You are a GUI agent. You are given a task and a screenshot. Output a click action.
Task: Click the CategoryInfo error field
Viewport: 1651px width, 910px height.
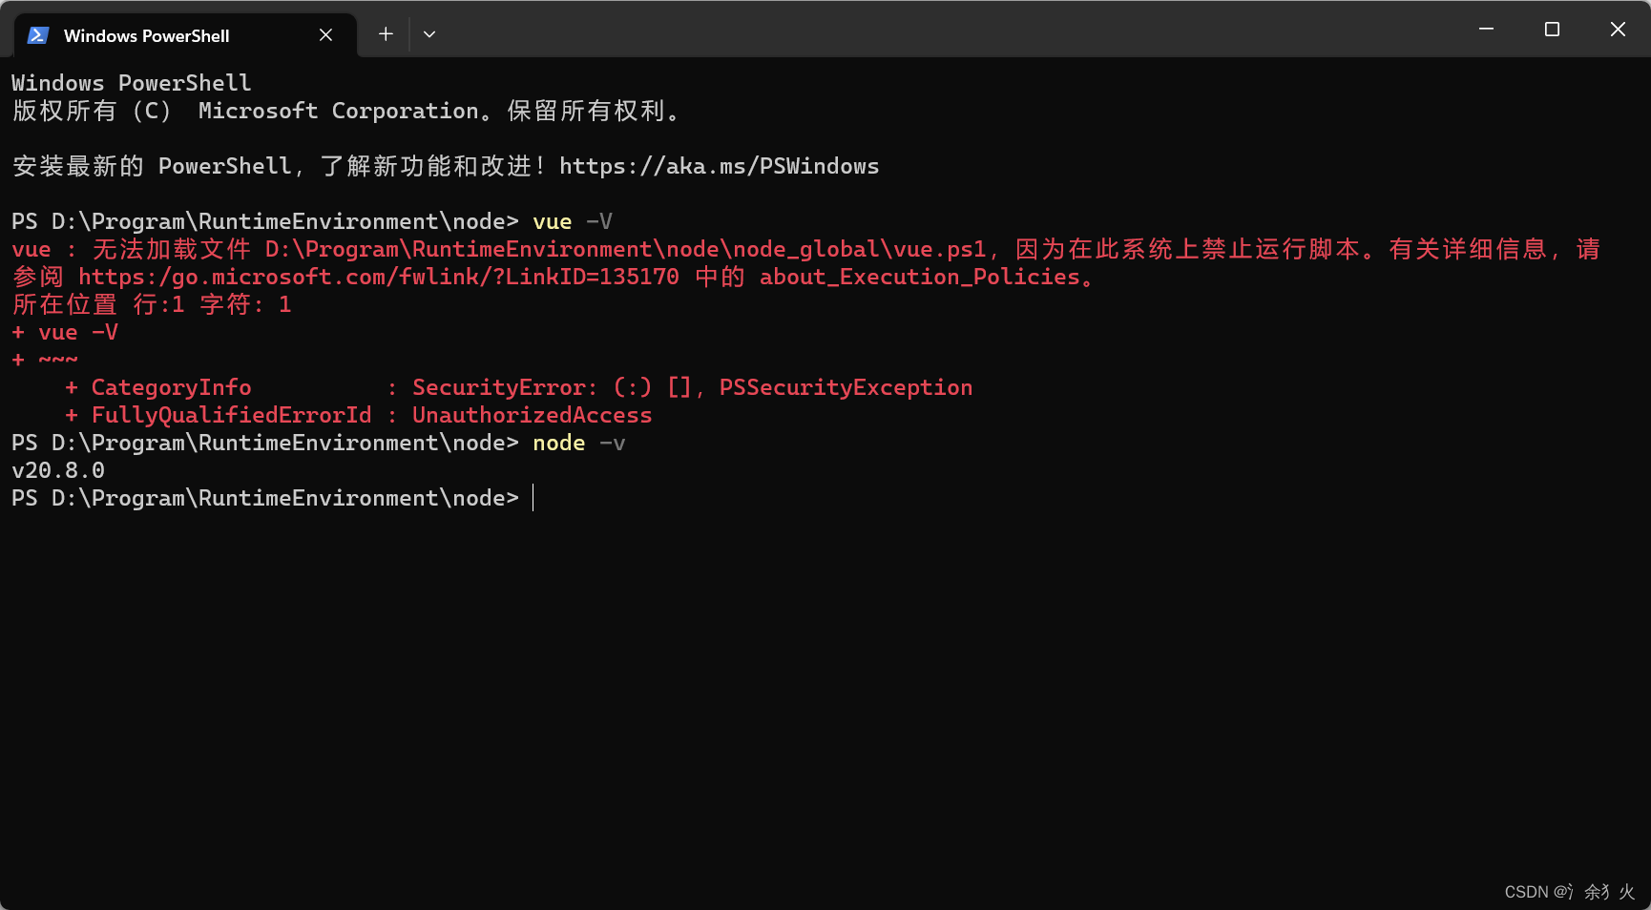click(x=171, y=386)
